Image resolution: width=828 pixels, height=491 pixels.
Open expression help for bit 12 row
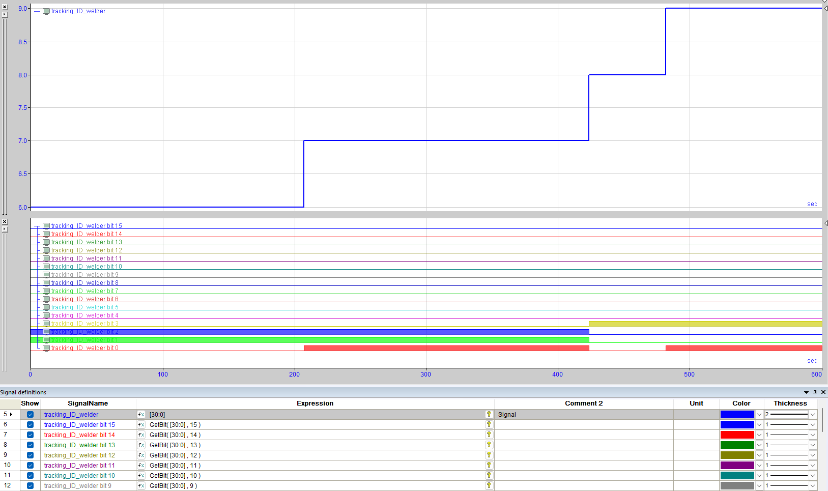489,455
